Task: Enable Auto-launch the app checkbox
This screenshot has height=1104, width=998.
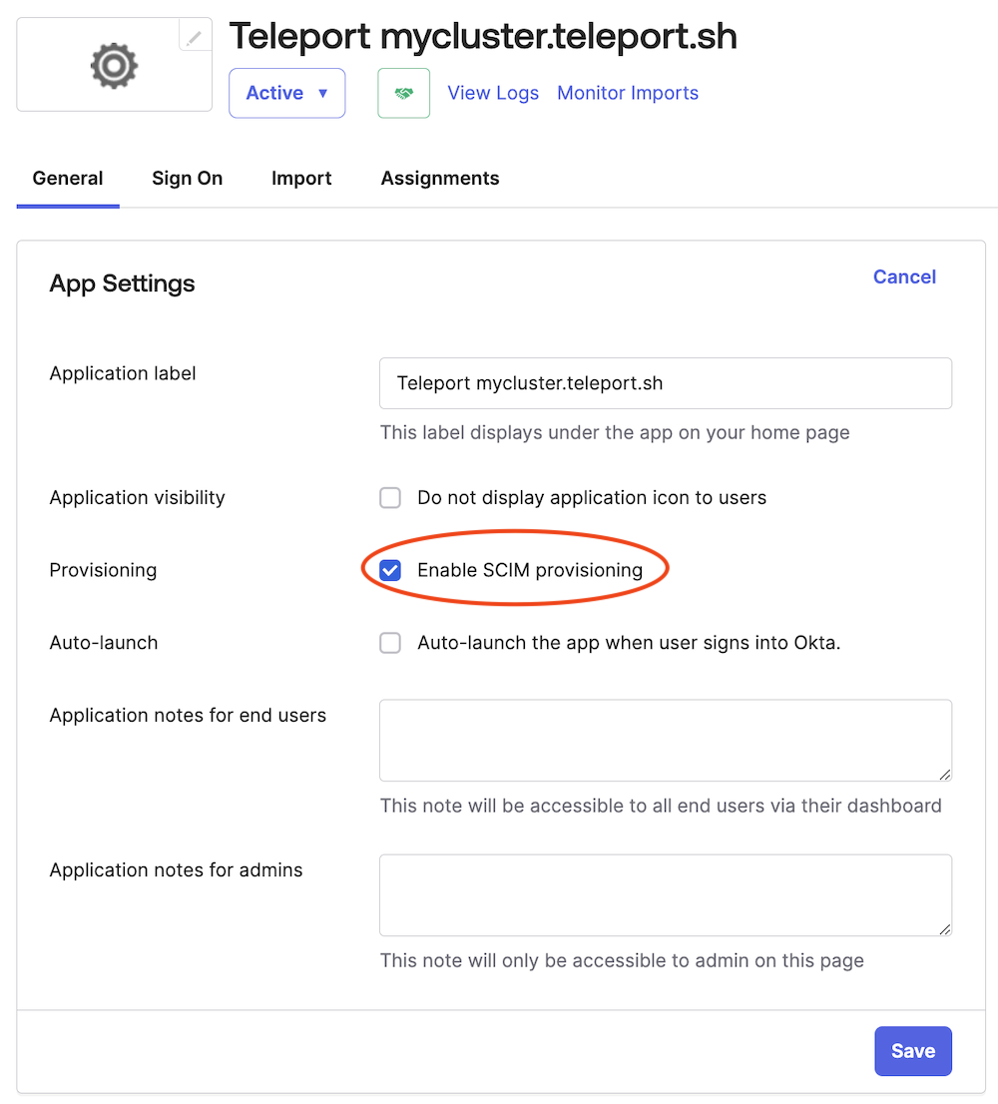Action: pyautogui.click(x=390, y=643)
